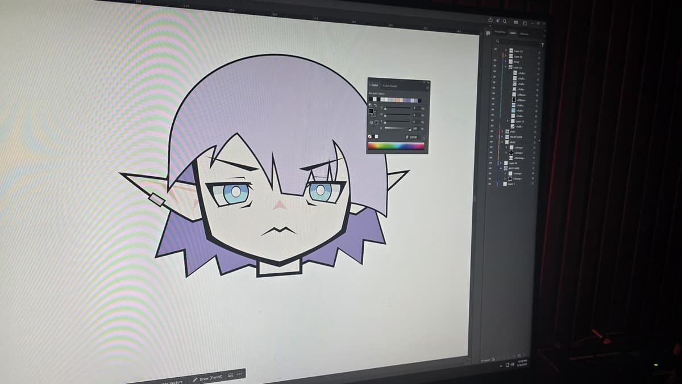This screenshot has height=384, width=682.
Task: Close the floating Color panel
Action: [429, 82]
